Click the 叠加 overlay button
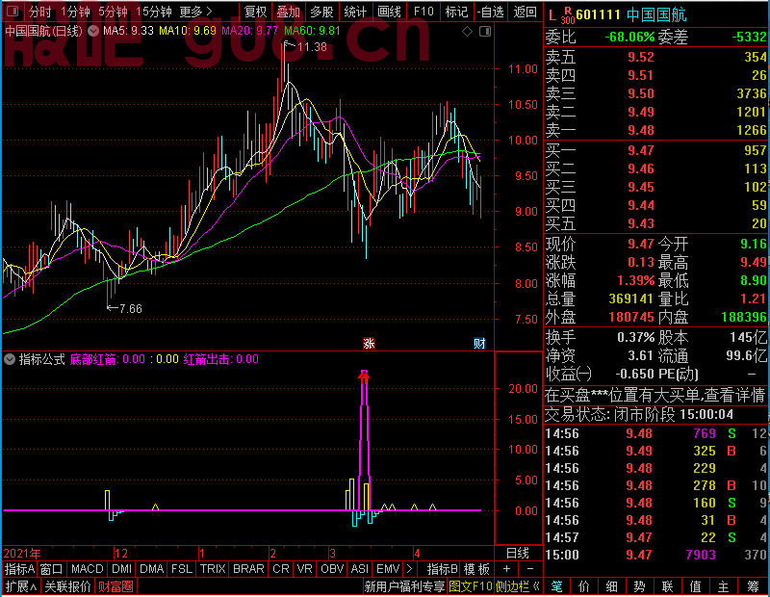Viewport: 770px width, 597px height. (288, 12)
